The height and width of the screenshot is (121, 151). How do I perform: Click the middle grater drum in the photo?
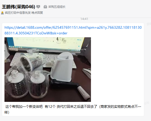[x=39, y=85]
